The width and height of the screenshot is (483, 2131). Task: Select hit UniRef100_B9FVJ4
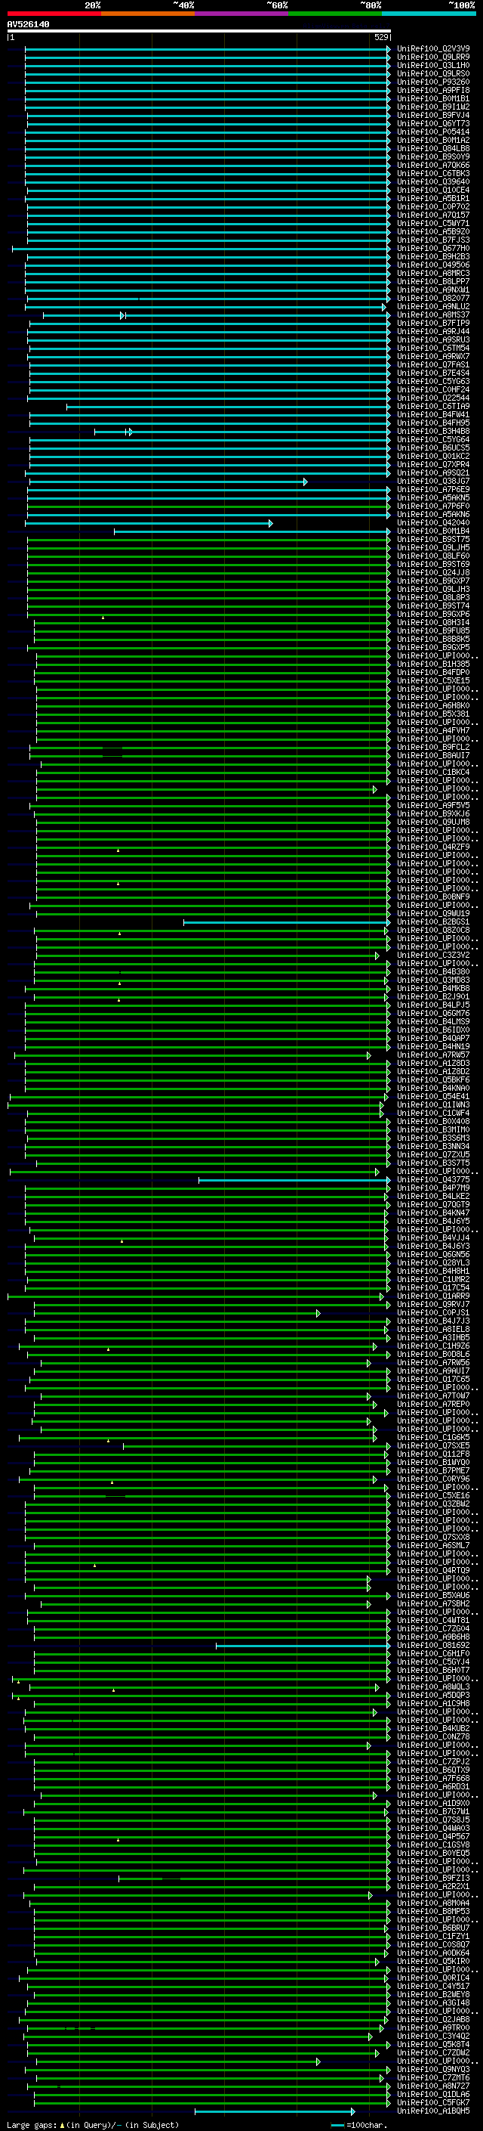[x=433, y=115]
